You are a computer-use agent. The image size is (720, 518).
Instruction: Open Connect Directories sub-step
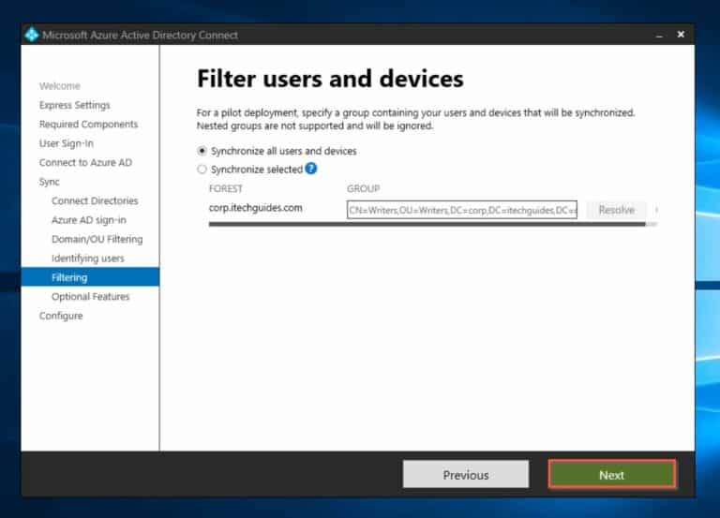(x=95, y=201)
